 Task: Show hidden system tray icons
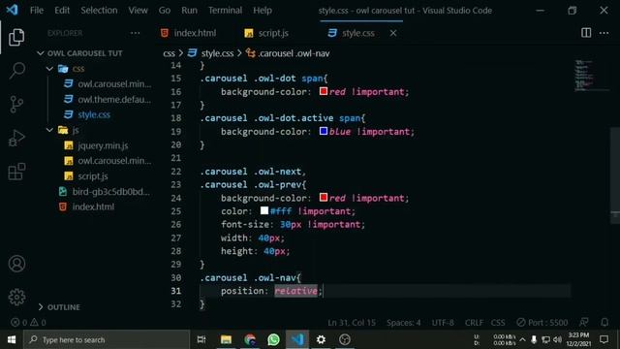pyautogui.click(x=522, y=339)
